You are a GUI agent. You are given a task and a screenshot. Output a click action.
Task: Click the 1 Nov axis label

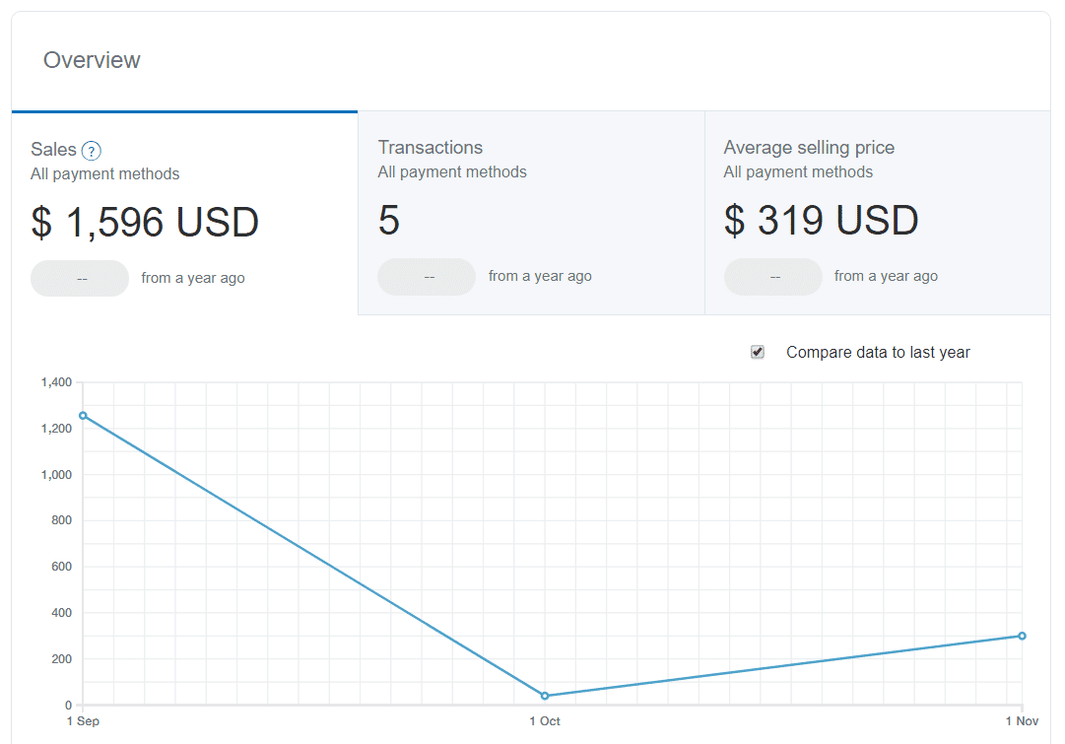coord(1023,721)
